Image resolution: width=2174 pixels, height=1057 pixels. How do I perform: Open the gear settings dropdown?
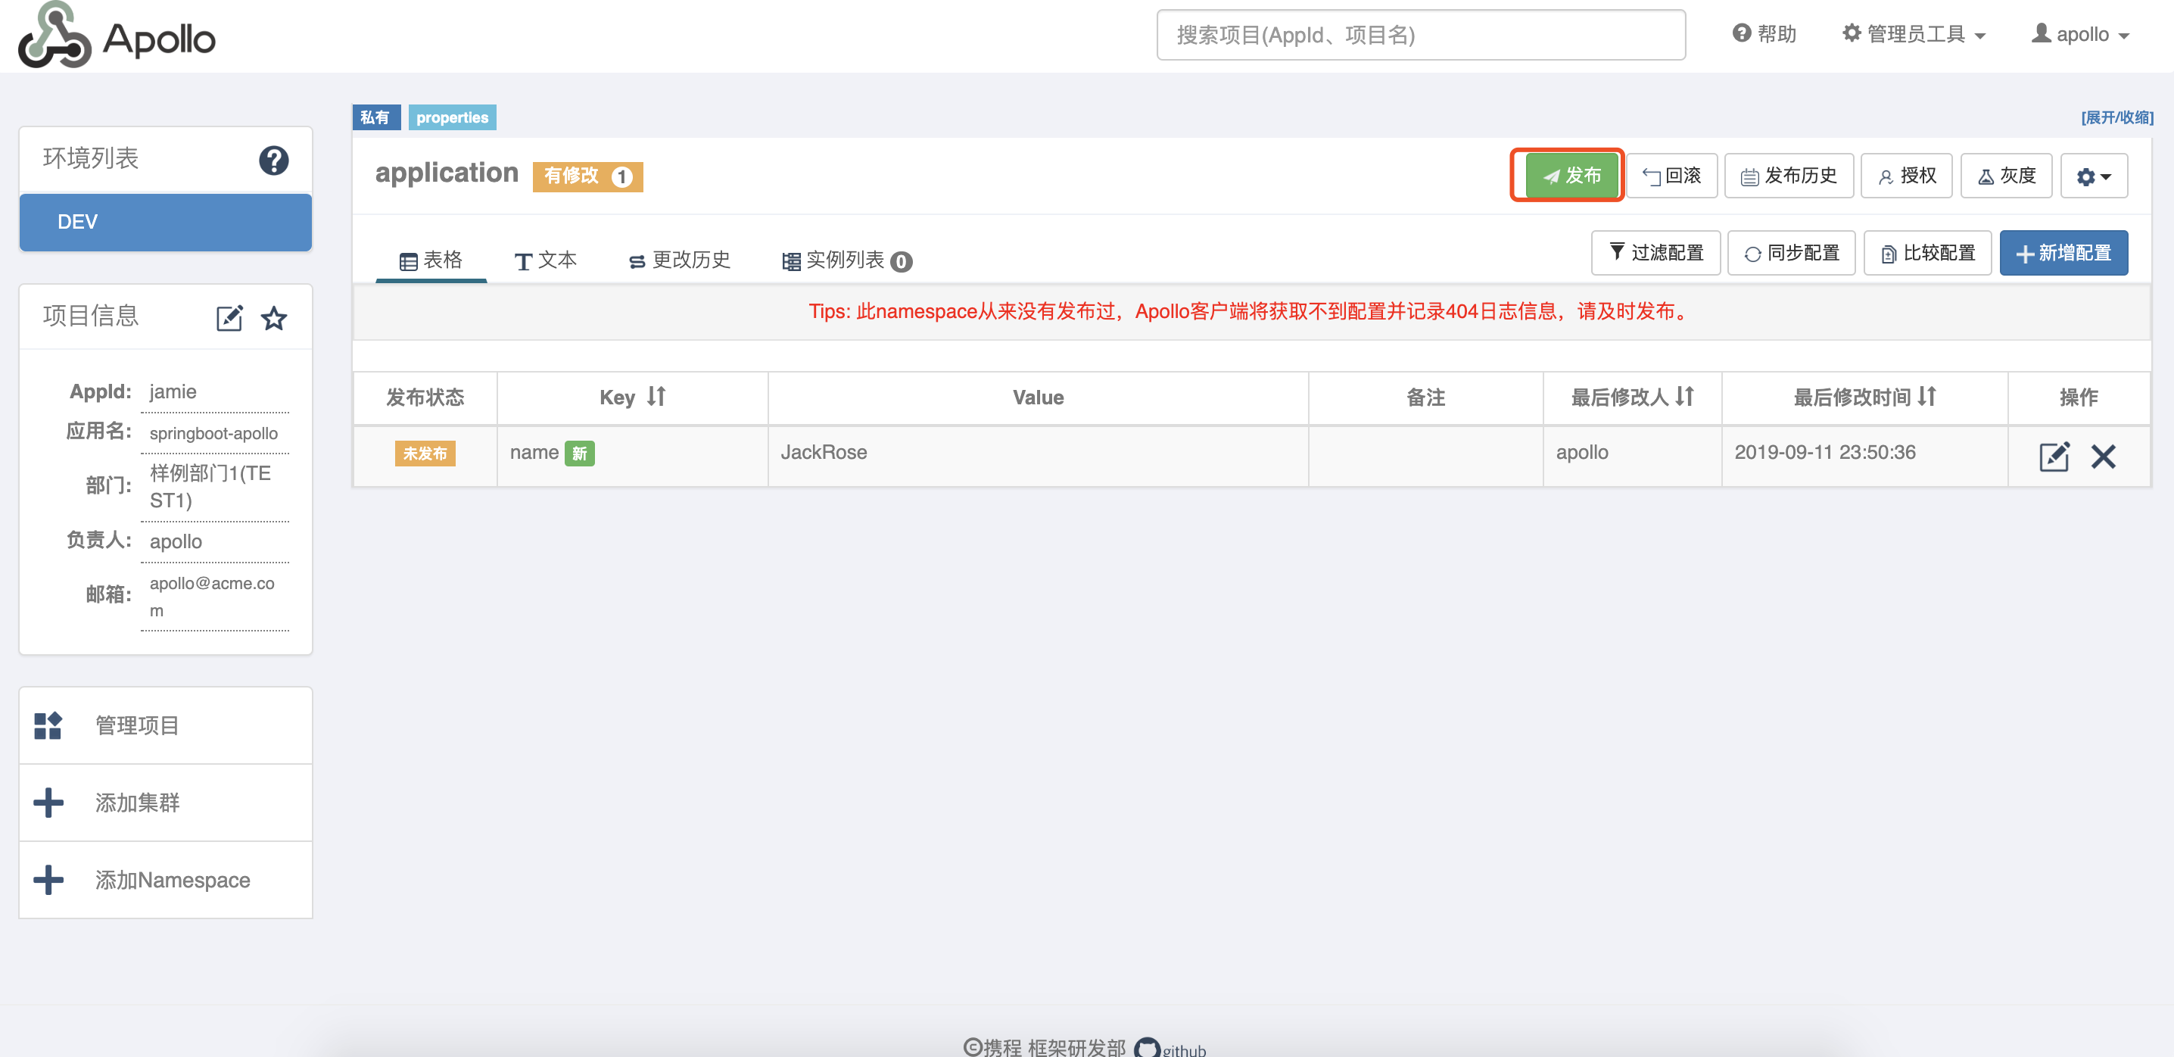[2094, 175]
